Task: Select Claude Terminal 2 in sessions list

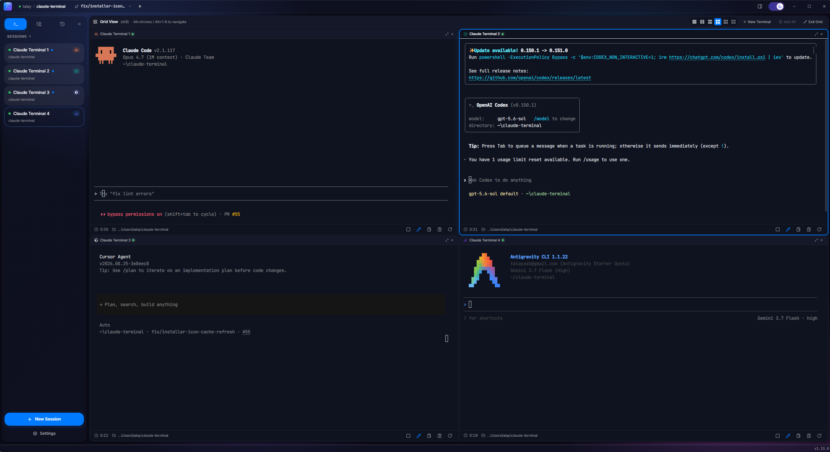Action: click(x=44, y=74)
